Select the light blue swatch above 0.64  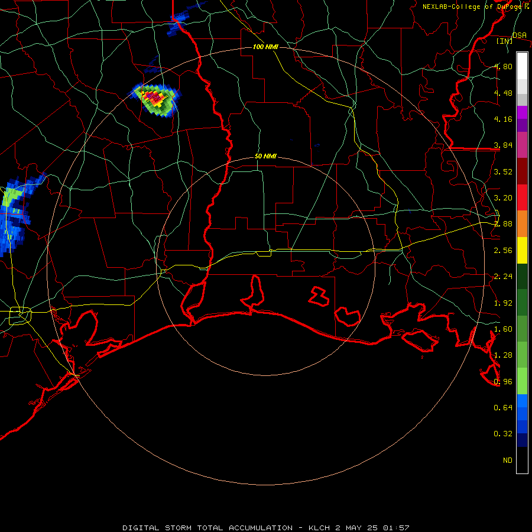[522, 401]
